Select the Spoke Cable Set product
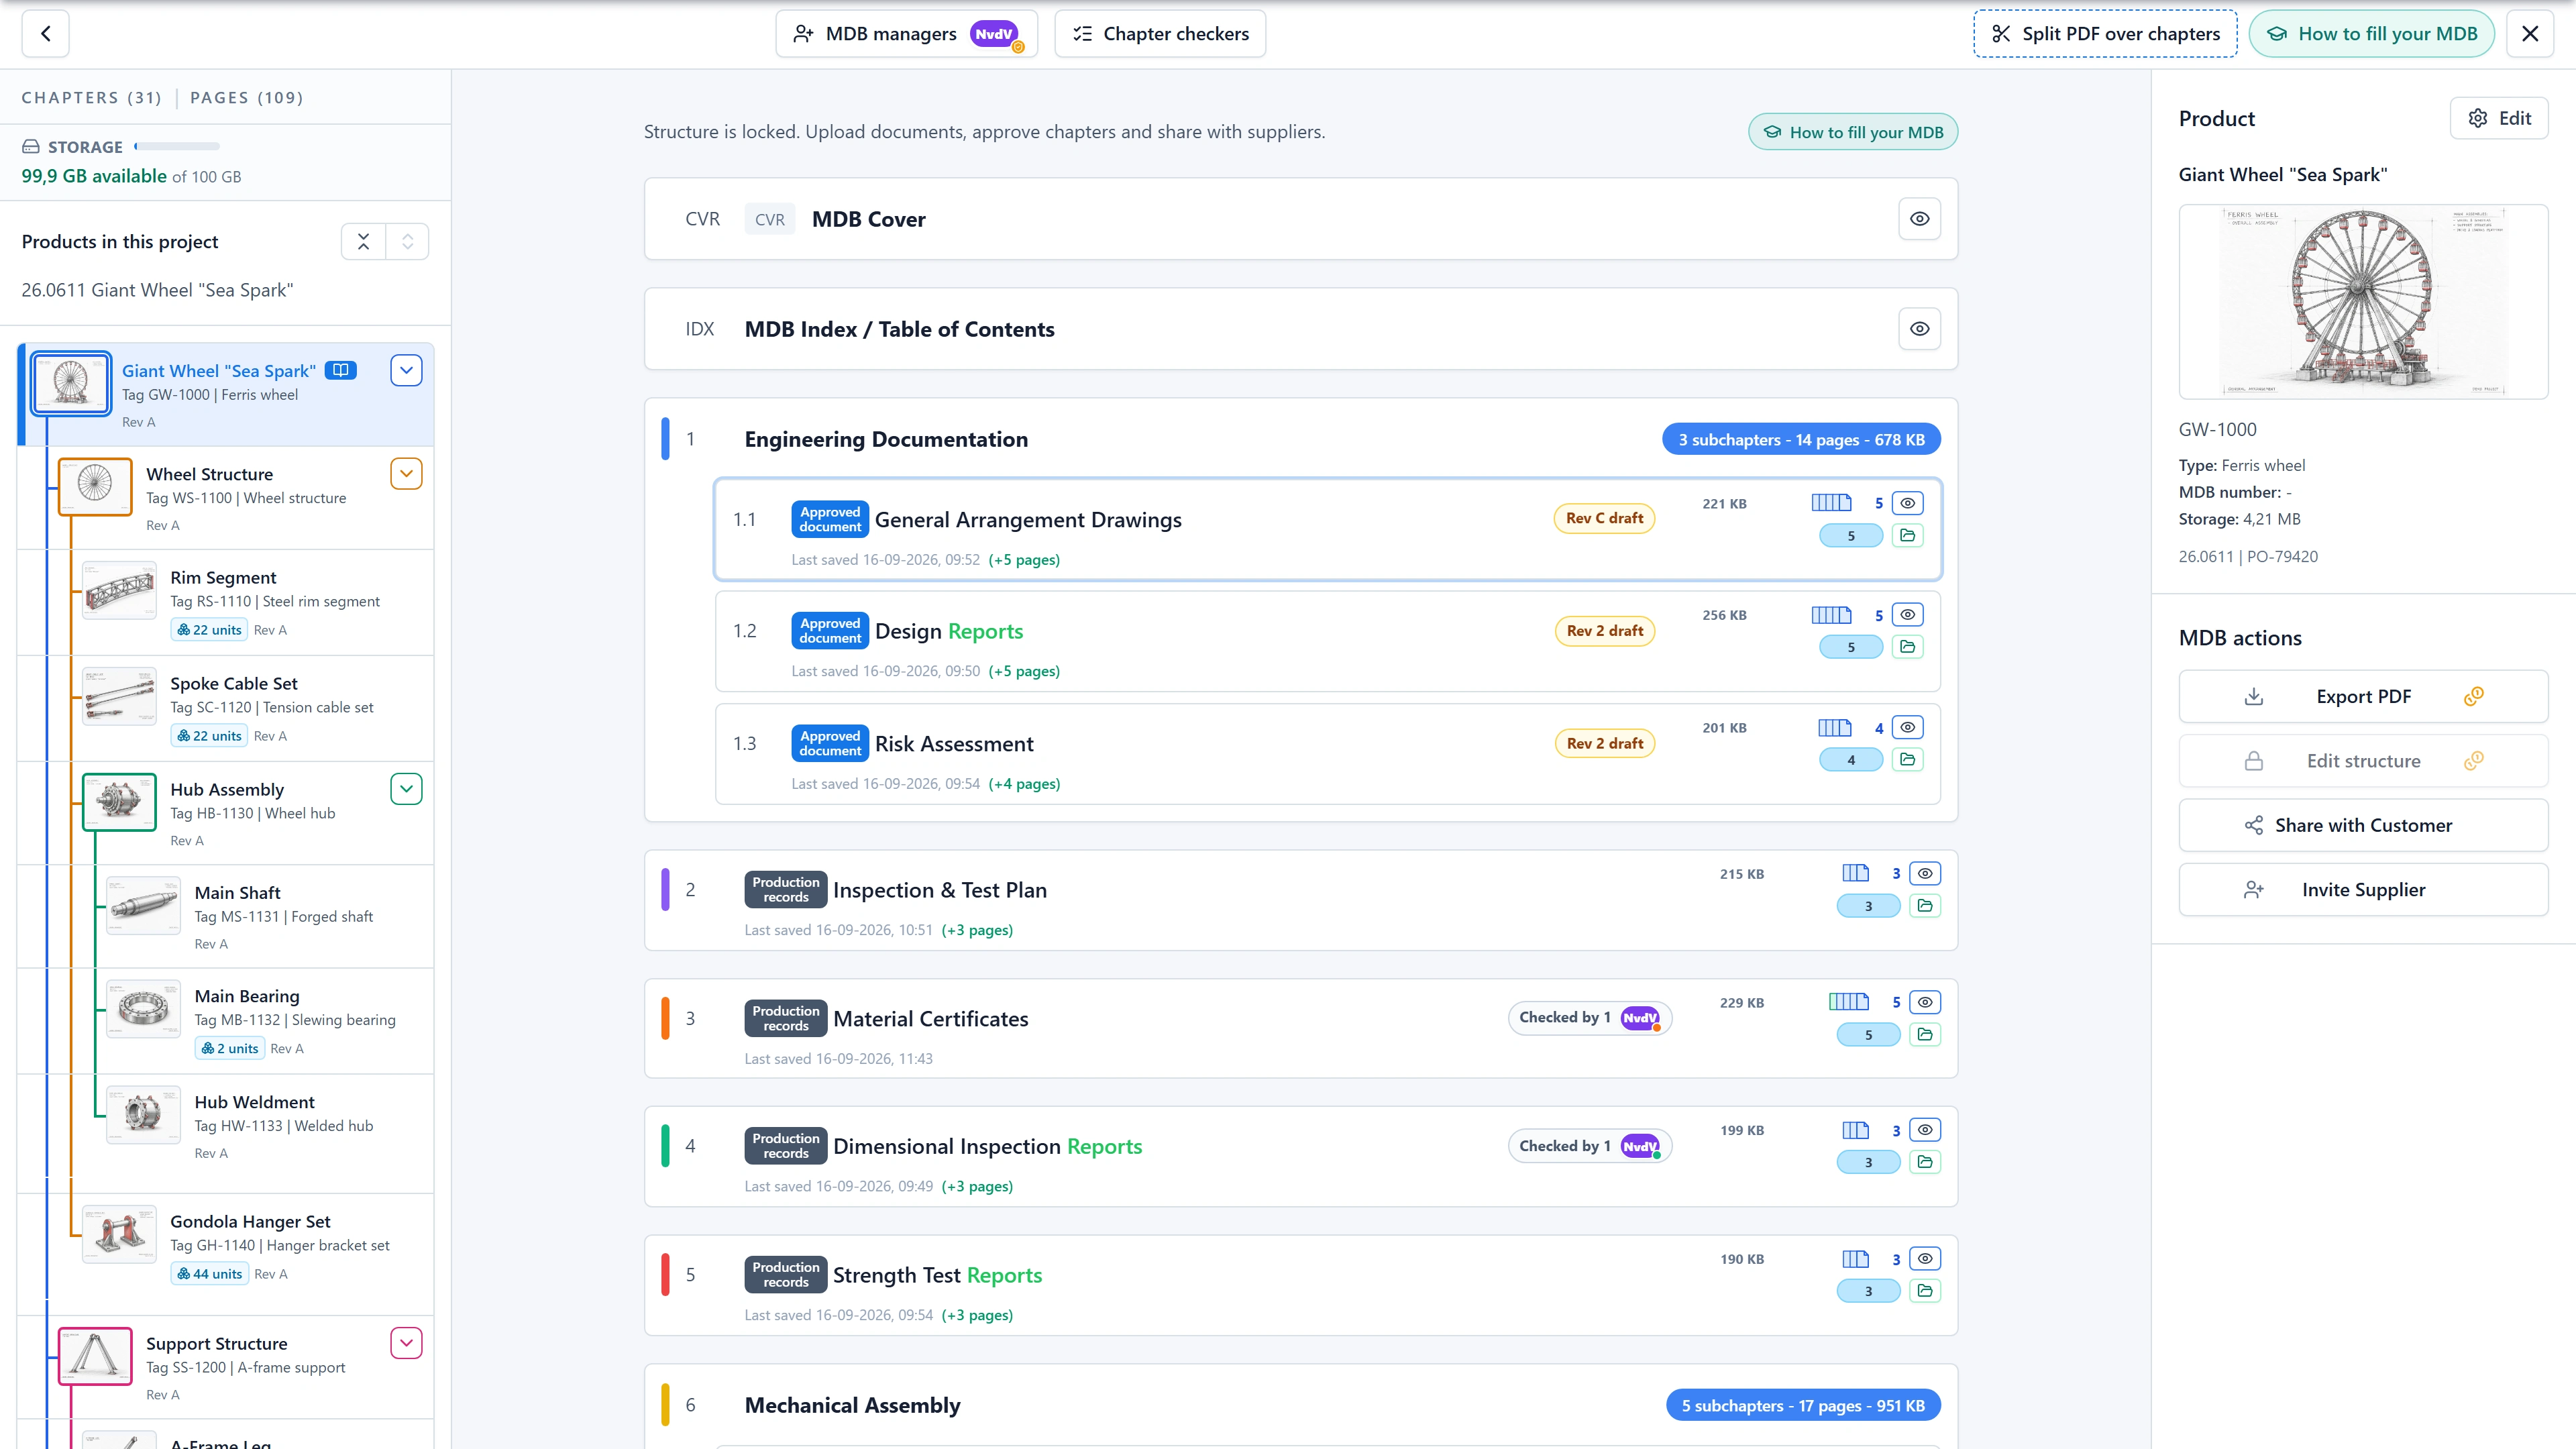The image size is (2576, 1449). 256,708
